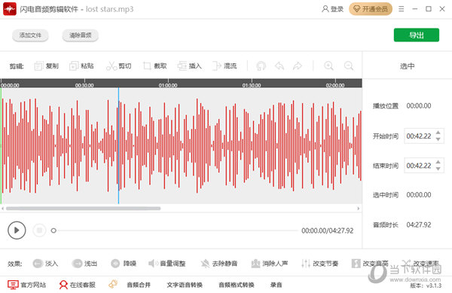Click the 00:30.00 timeline ruler mark
The height and width of the screenshot is (293, 452).
(x=84, y=85)
